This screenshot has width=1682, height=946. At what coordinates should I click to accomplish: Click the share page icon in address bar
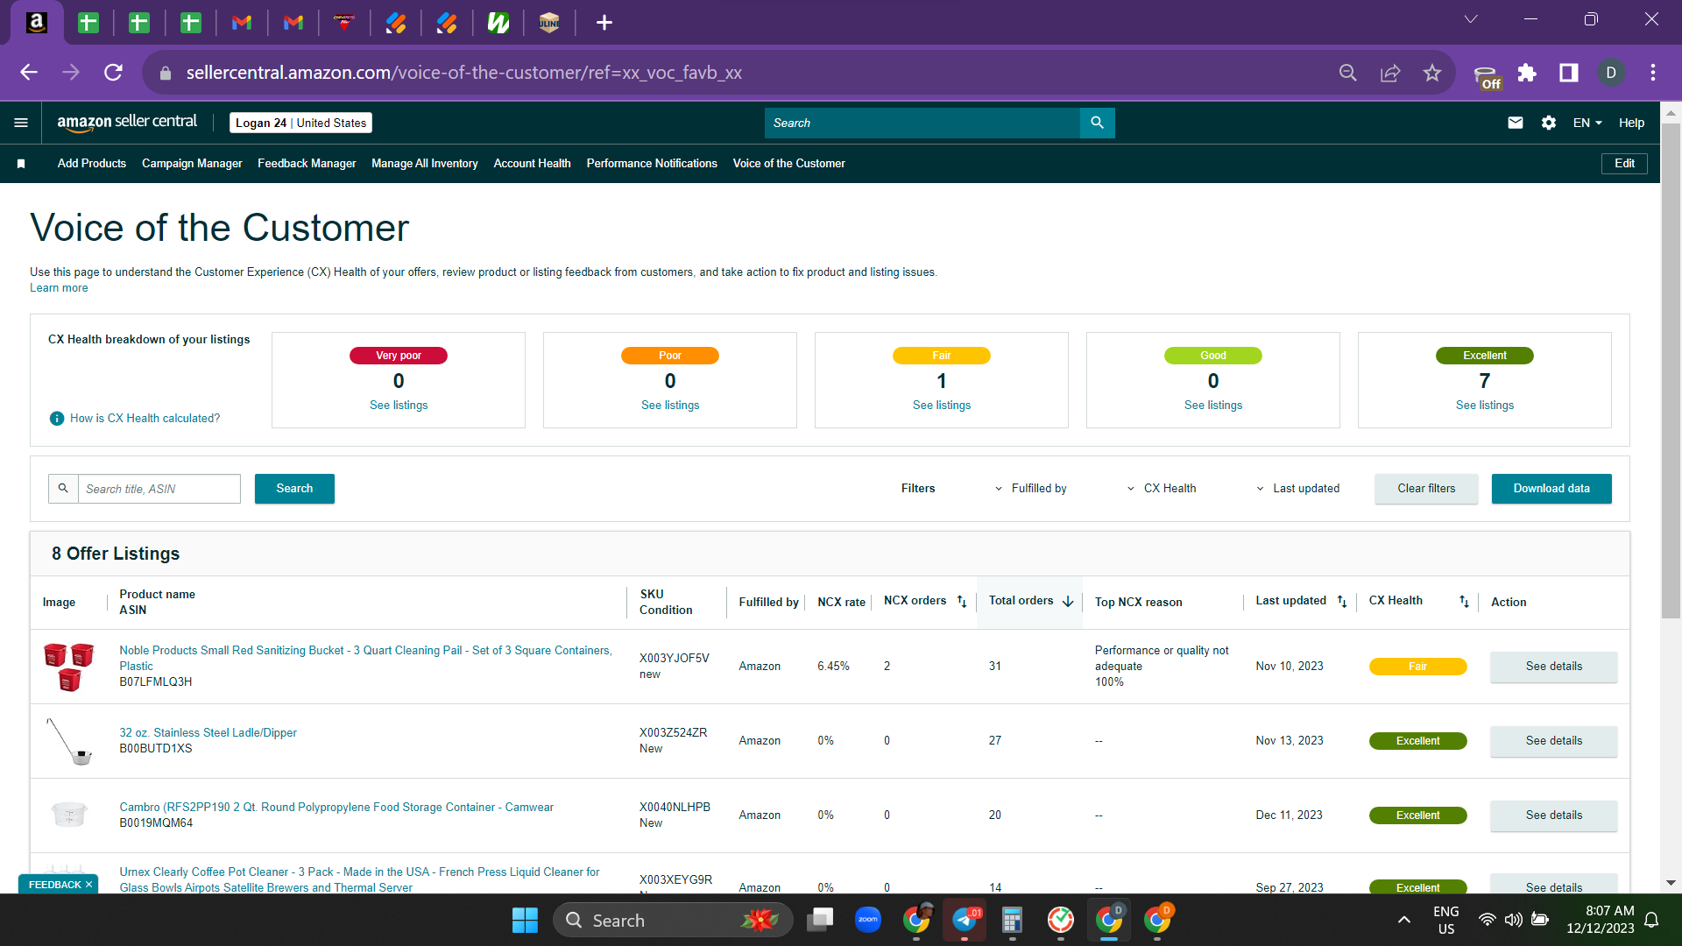[1390, 73]
